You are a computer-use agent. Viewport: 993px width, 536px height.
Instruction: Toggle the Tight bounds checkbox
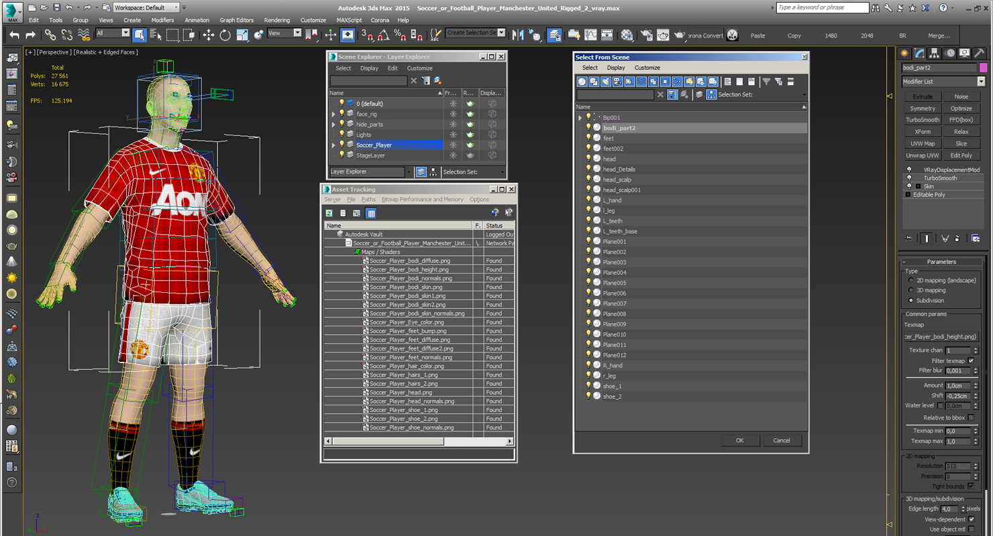971,486
